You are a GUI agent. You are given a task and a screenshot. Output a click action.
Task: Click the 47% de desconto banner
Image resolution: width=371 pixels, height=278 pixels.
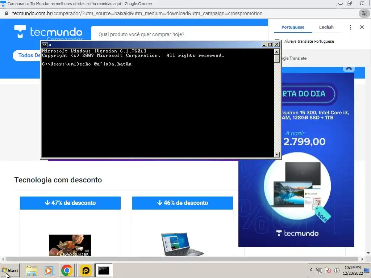click(x=70, y=203)
